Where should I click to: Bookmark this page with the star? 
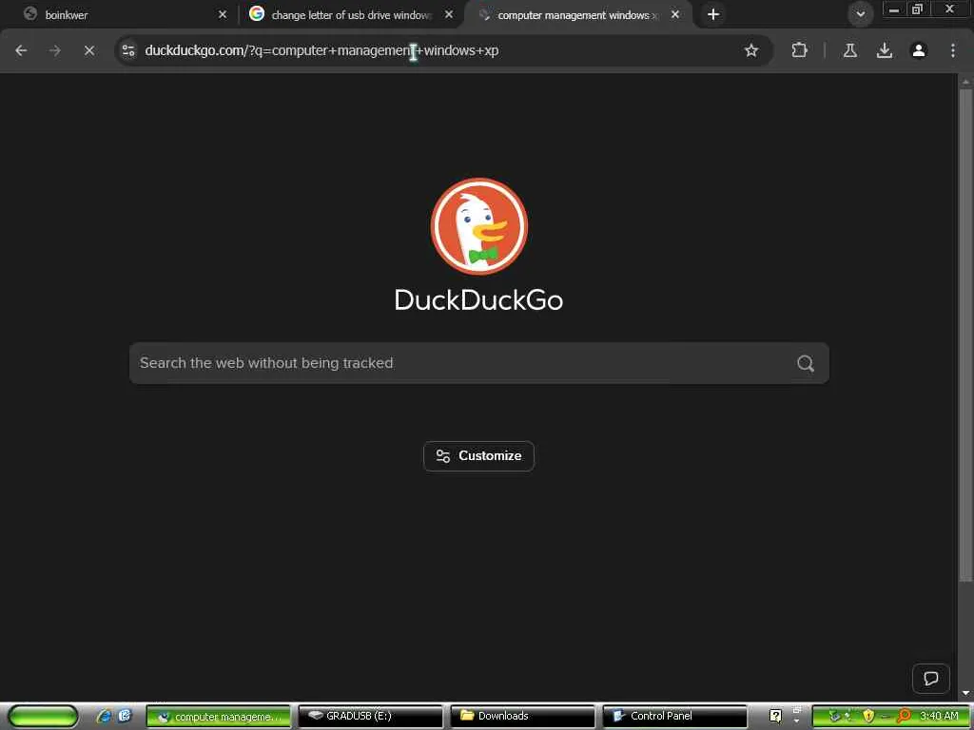(751, 50)
